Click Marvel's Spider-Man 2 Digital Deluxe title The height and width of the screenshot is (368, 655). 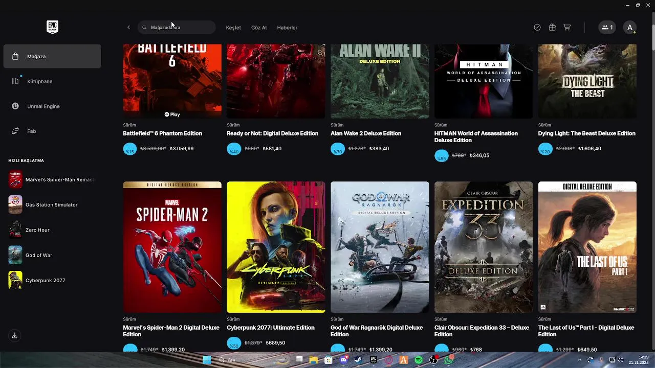pos(171,331)
